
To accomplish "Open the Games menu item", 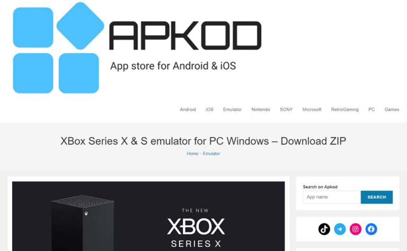I will tap(392, 110).
